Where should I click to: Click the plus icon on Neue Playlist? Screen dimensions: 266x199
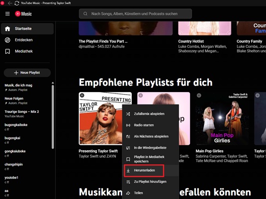[16, 73]
